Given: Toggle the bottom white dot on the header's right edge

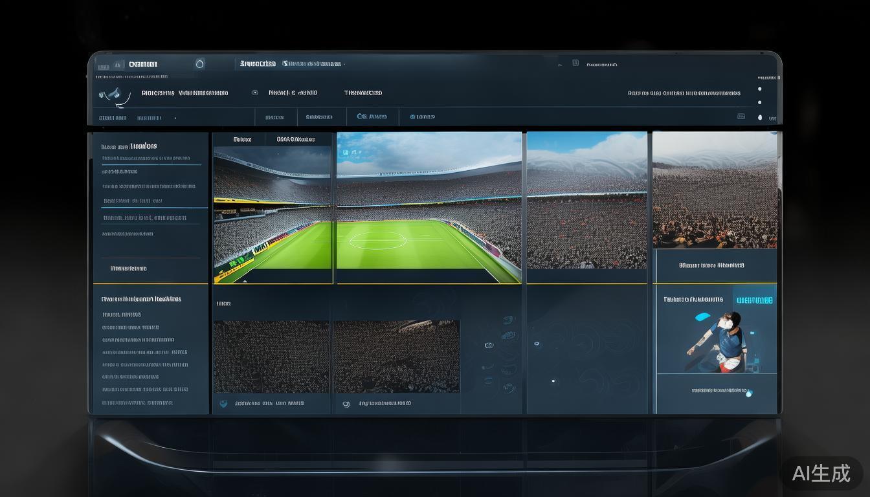Looking at the screenshot, I should coord(759,117).
